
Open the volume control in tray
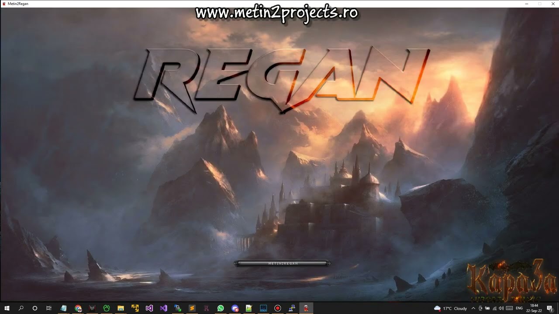pyautogui.click(x=501, y=308)
